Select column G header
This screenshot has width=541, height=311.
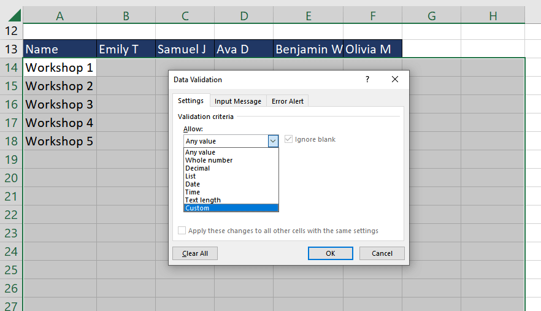[432, 16]
